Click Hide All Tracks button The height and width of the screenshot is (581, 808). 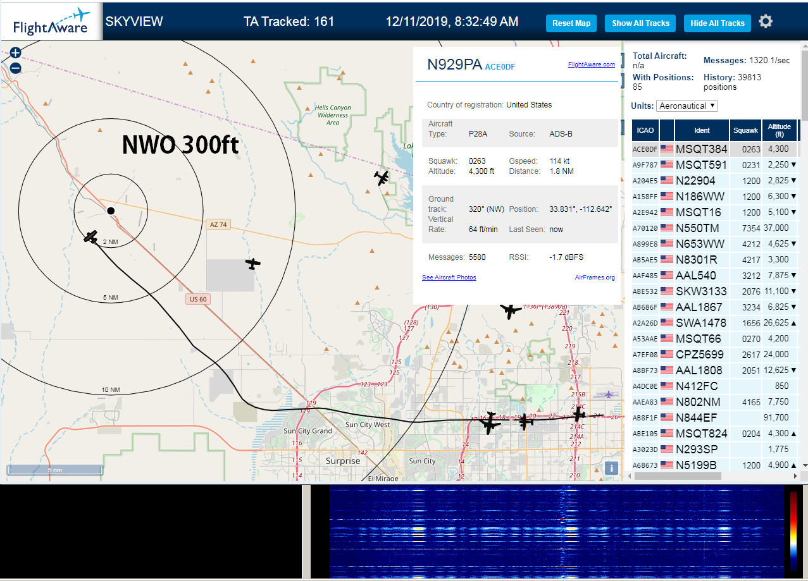click(718, 23)
